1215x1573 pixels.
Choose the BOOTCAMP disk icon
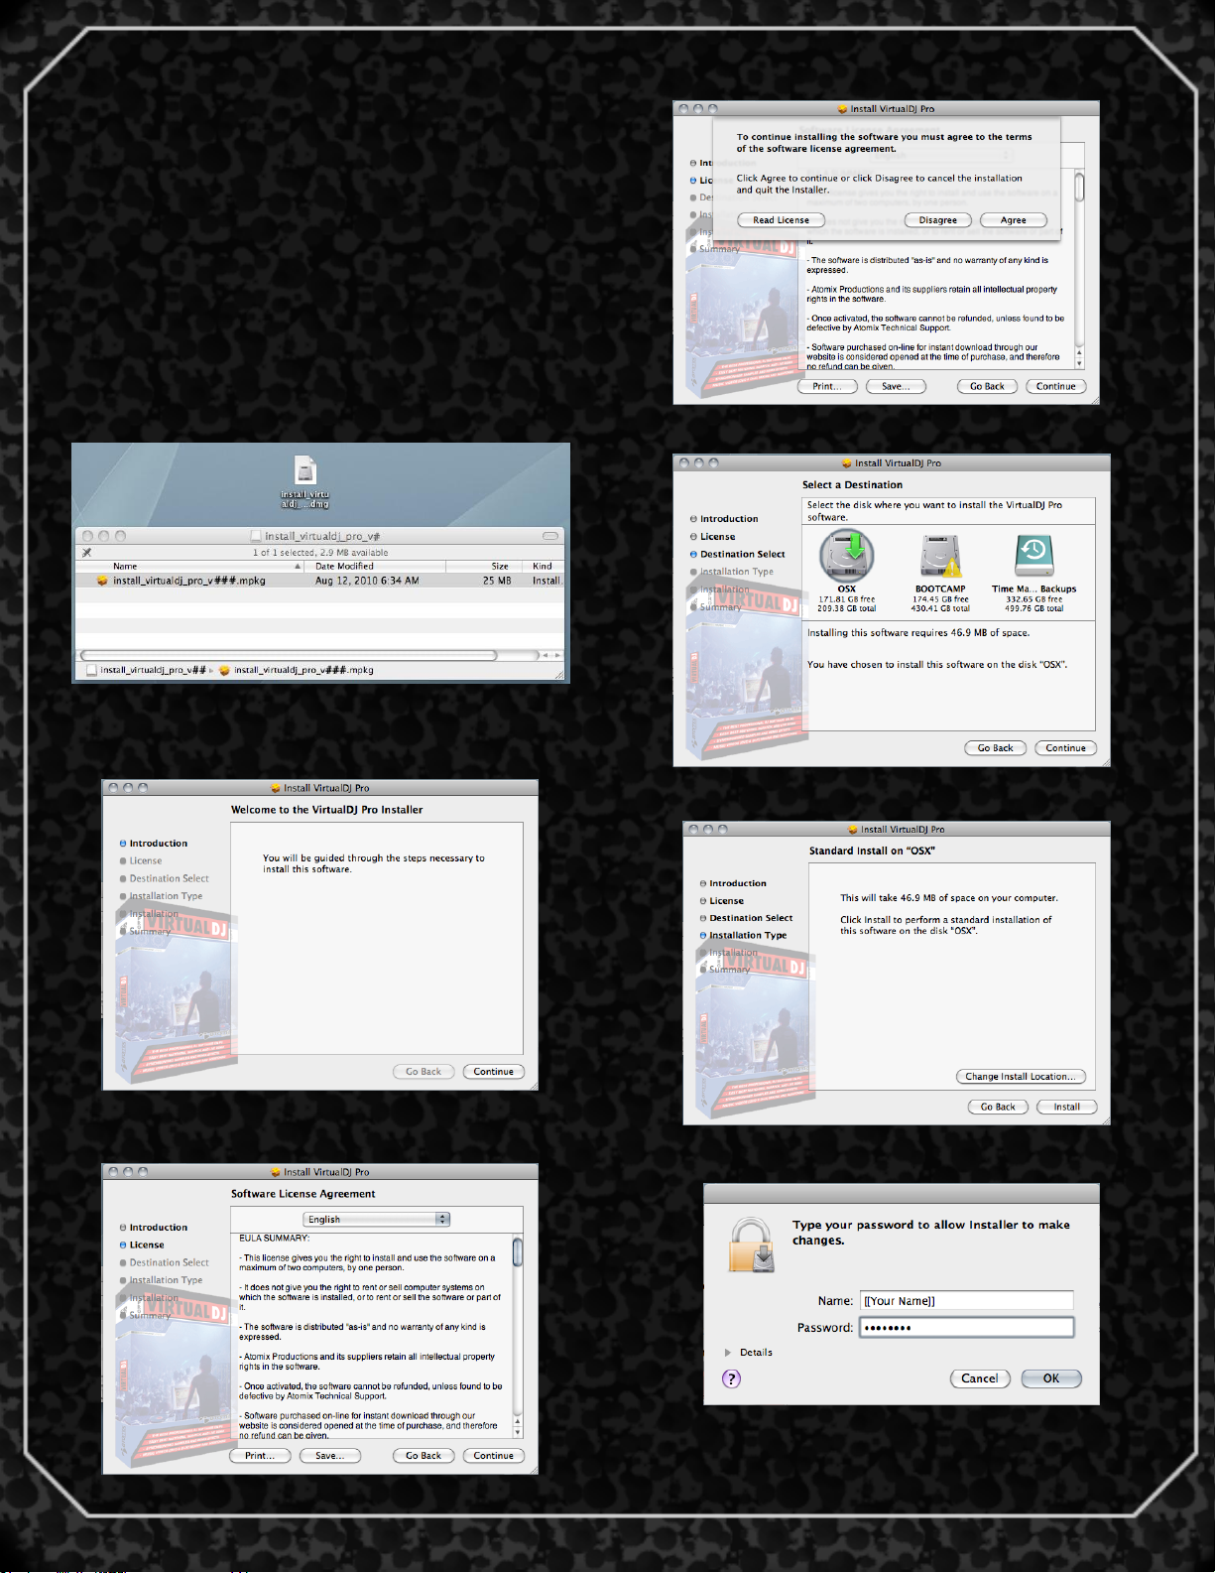(940, 556)
